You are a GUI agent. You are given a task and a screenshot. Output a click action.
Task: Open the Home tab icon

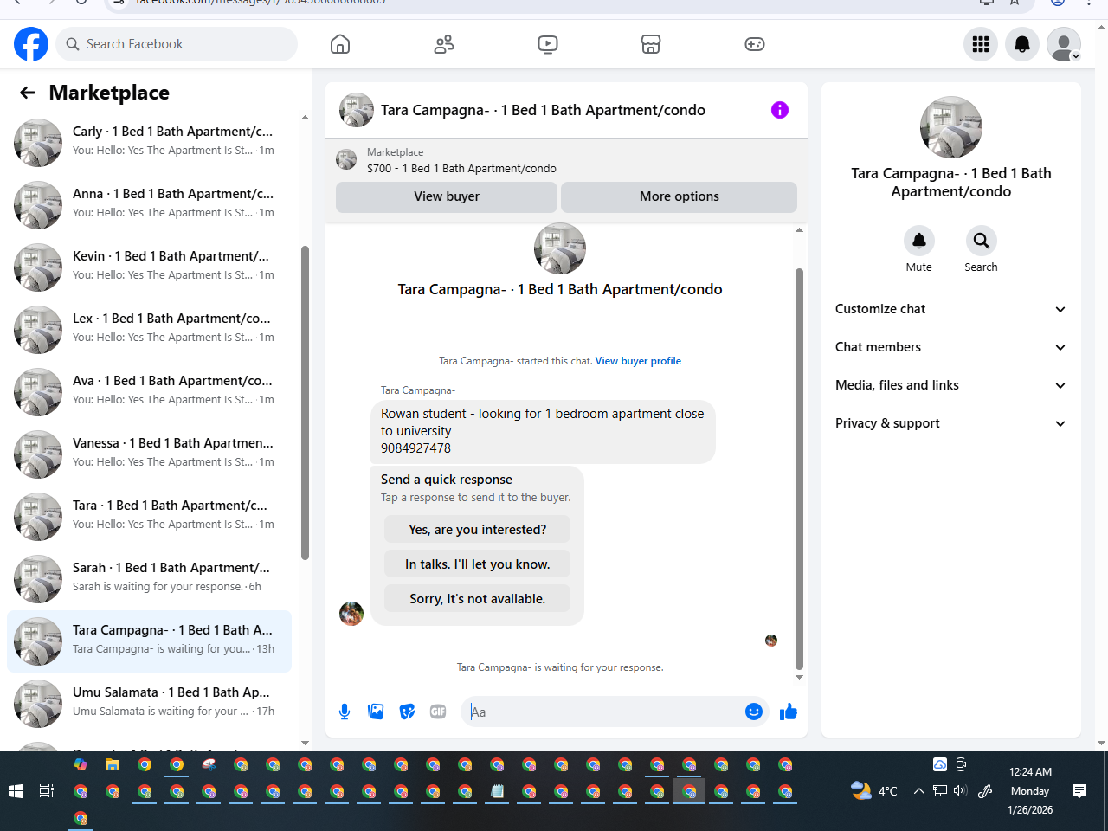tap(340, 44)
